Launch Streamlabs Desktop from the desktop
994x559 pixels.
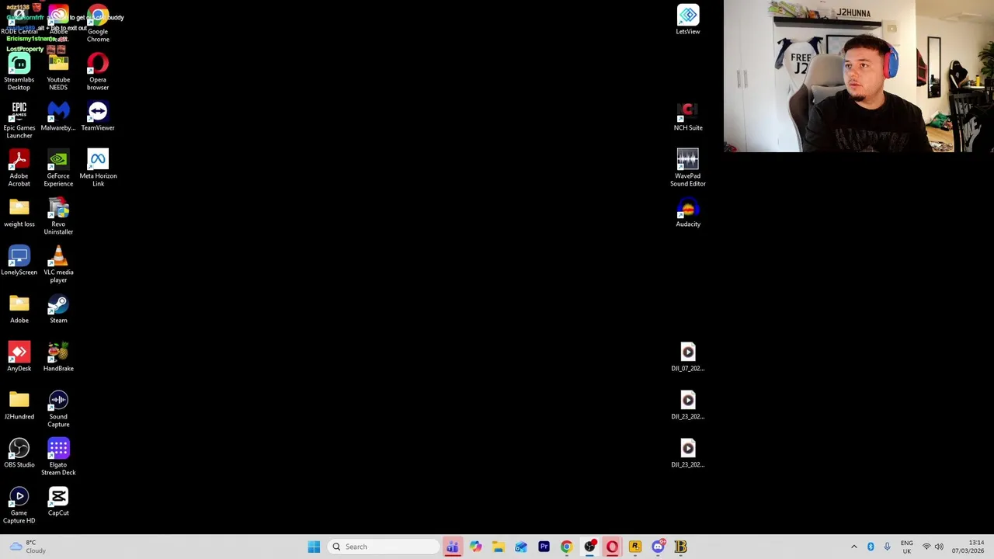tap(19, 72)
